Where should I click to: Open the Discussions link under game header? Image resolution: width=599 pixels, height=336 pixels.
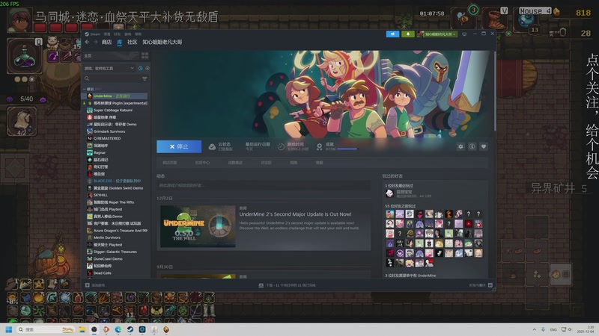[x=267, y=163]
